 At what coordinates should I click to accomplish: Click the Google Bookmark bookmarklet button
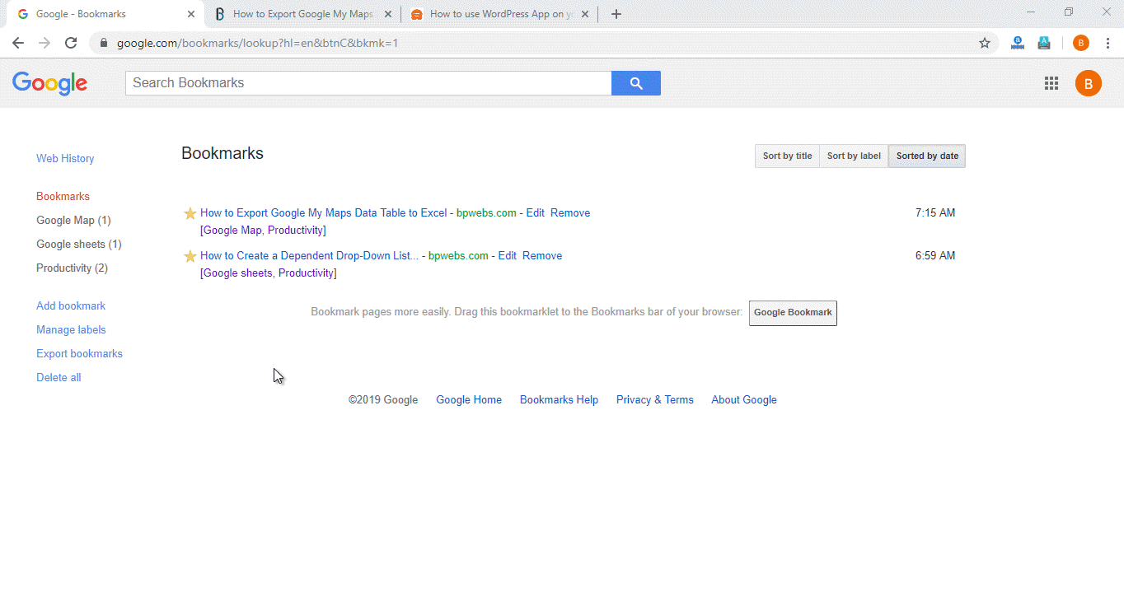[x=793, y=313]
